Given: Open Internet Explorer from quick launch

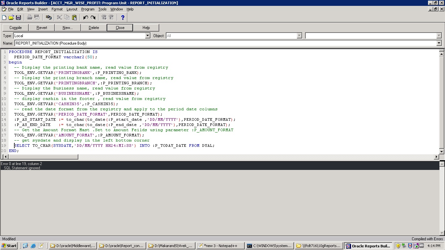Looking at the screenshot, I should tap(33, 246).
